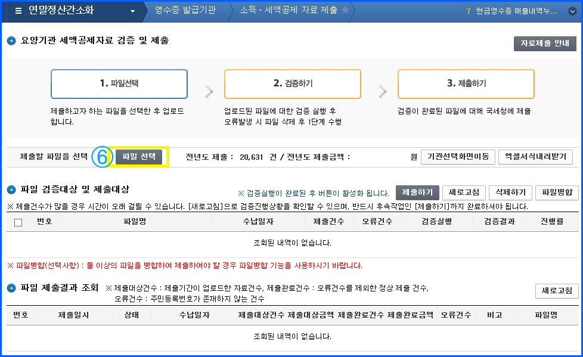
Task: Open the hamburger menu icon
Action: [x=18, y=11]
